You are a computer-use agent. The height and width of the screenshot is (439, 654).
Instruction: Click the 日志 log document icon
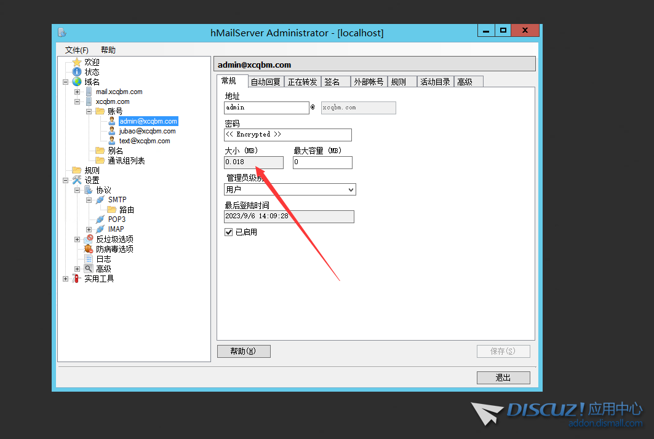click(89, 259)
